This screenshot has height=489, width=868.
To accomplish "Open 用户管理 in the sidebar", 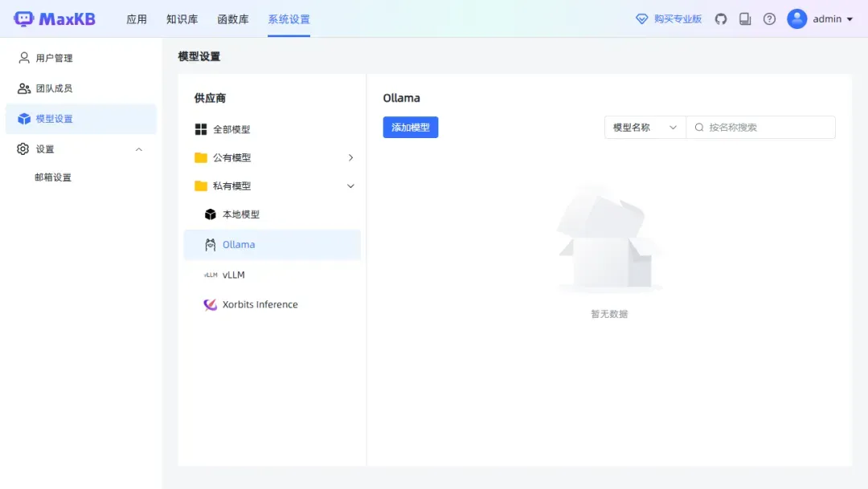I will click(81, 58).
